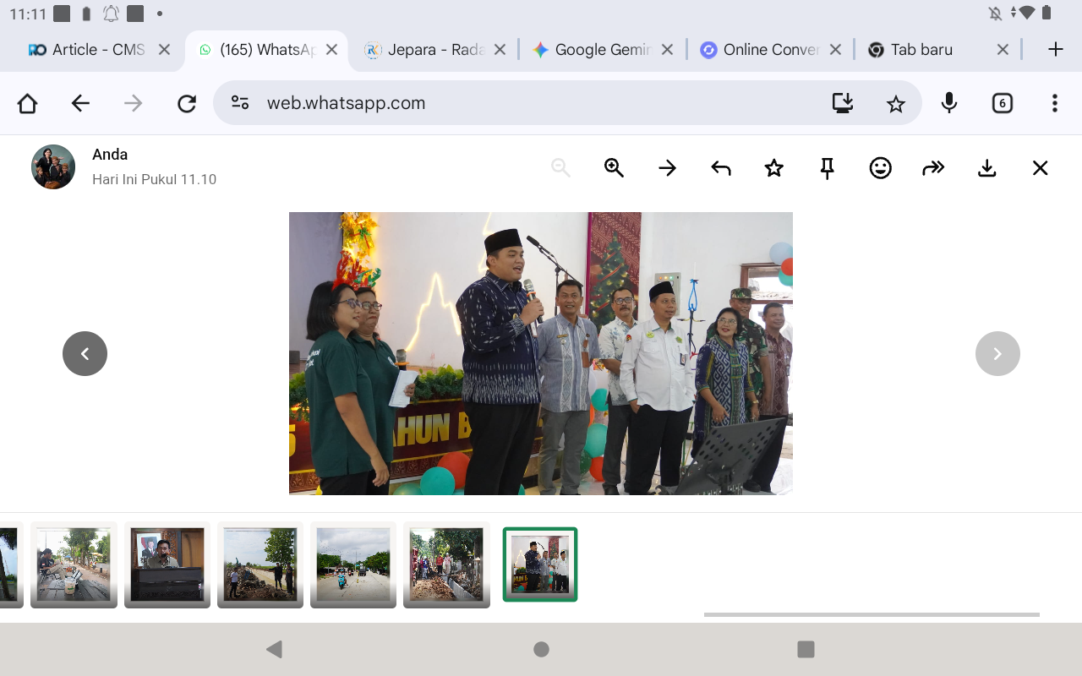Select the roadside rubble thumbnail

click(260, 564)
